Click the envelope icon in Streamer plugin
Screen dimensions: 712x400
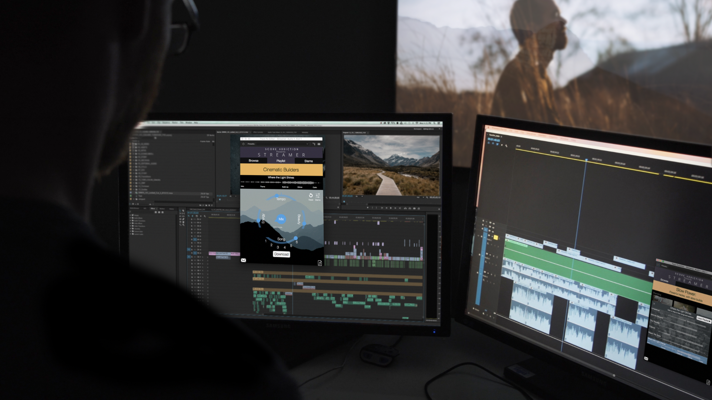pyautogui.click(x=243, y=260)
